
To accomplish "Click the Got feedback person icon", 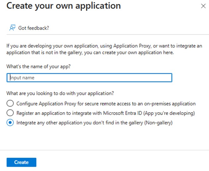I will [12, 28].
